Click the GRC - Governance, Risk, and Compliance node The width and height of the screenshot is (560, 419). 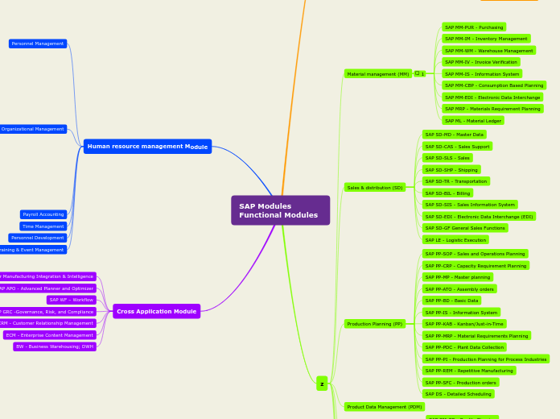(x=47, y=312)
